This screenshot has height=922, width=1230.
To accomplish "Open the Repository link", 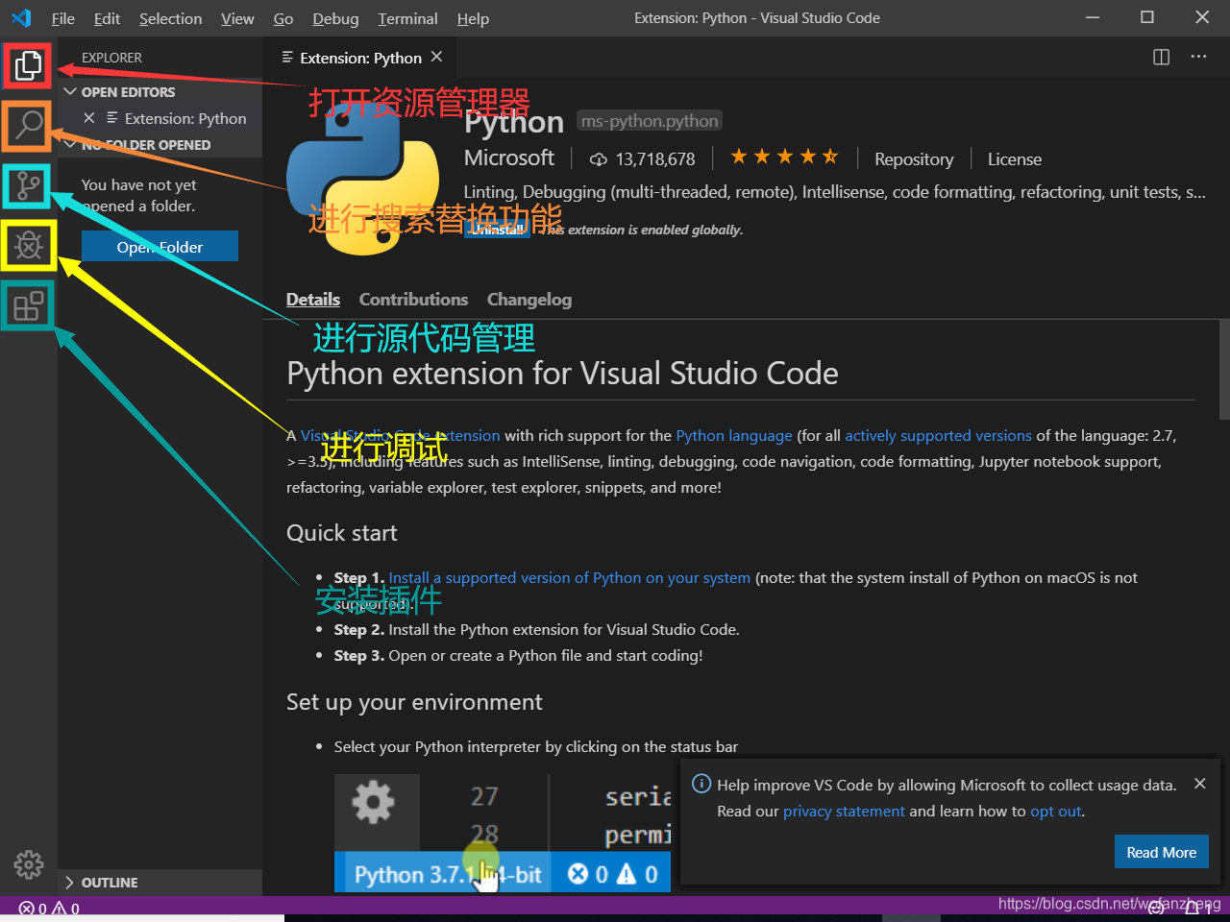I will [914, 159].
